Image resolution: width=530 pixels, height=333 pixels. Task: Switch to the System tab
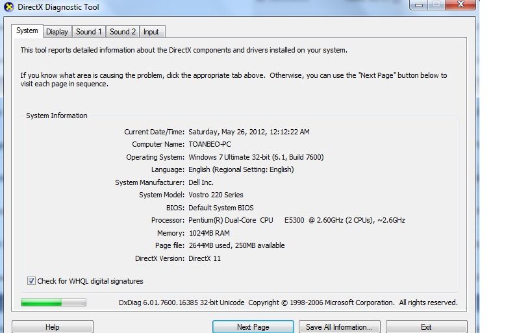click(x=27, y=31)
